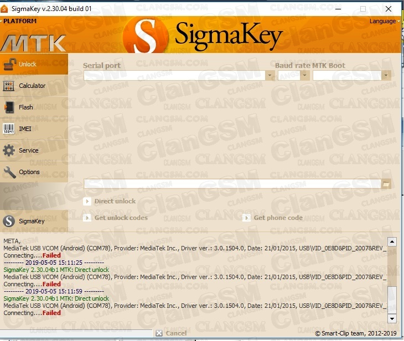The height and width of the screenshot is (341, 404).
Task: Click the Cancel button
Action: tap(172, 333)
